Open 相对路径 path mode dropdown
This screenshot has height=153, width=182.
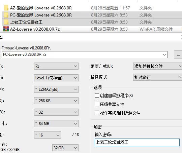157,77
